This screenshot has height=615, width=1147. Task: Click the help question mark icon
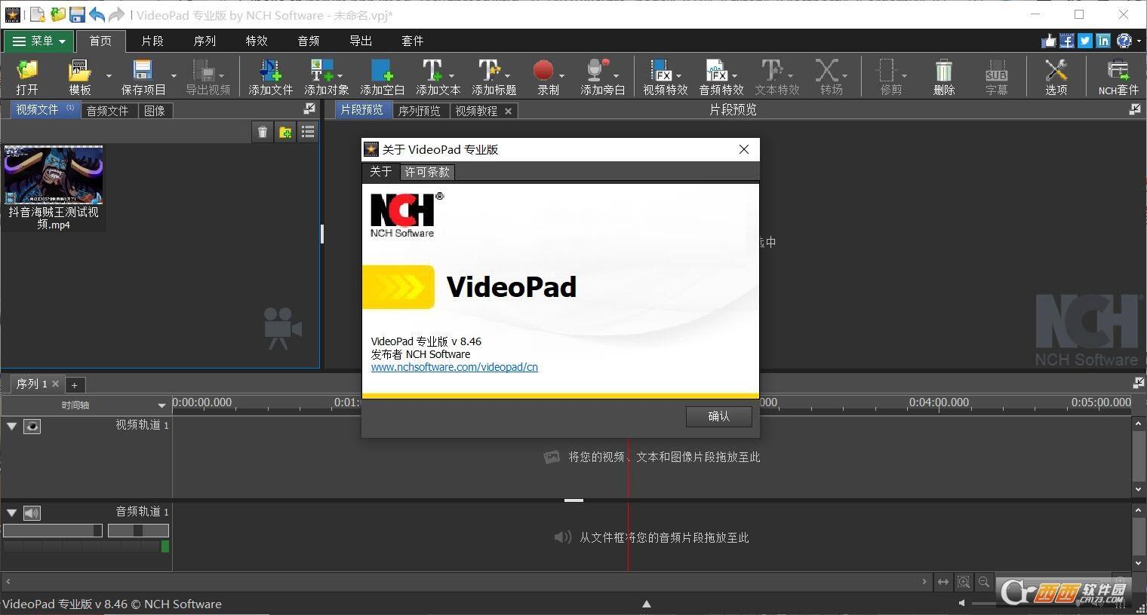(x=1124, y=41)
